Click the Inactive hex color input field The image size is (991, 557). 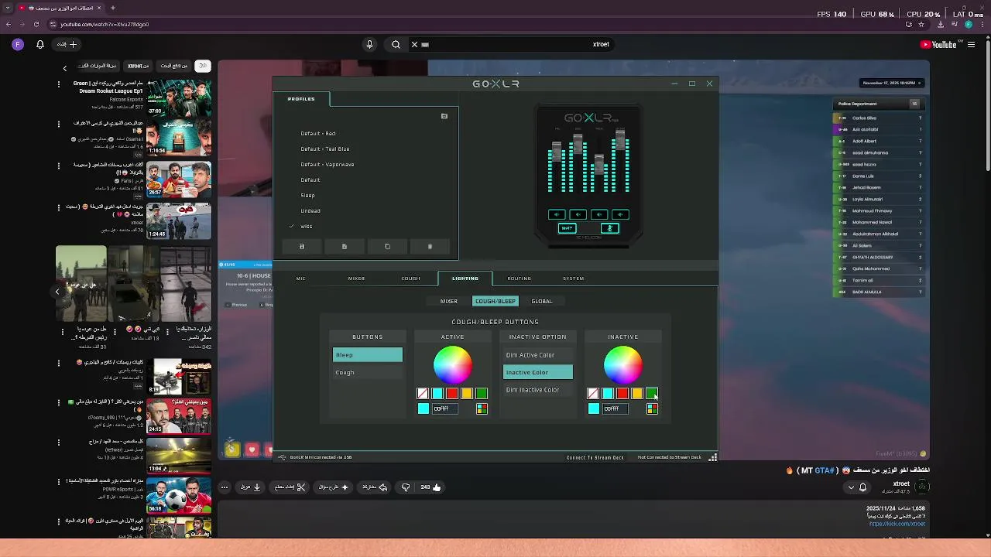[x=616, y=408]
